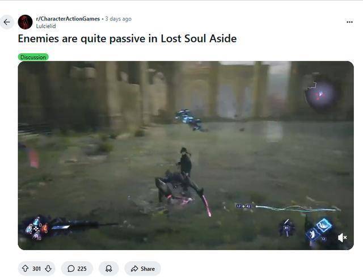Upvote the post
The width and height of the screenshot is (363, 279).
pos(25,268)
